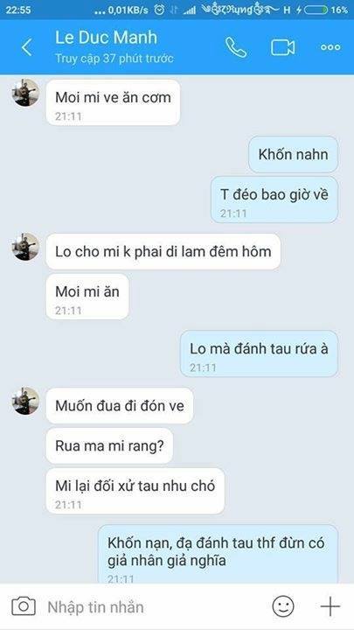Viewport: 354px width, 630px height.
Task: Tap avatar beside "Moi mi ve ăn cơm"
Action: tap(25, 93)
